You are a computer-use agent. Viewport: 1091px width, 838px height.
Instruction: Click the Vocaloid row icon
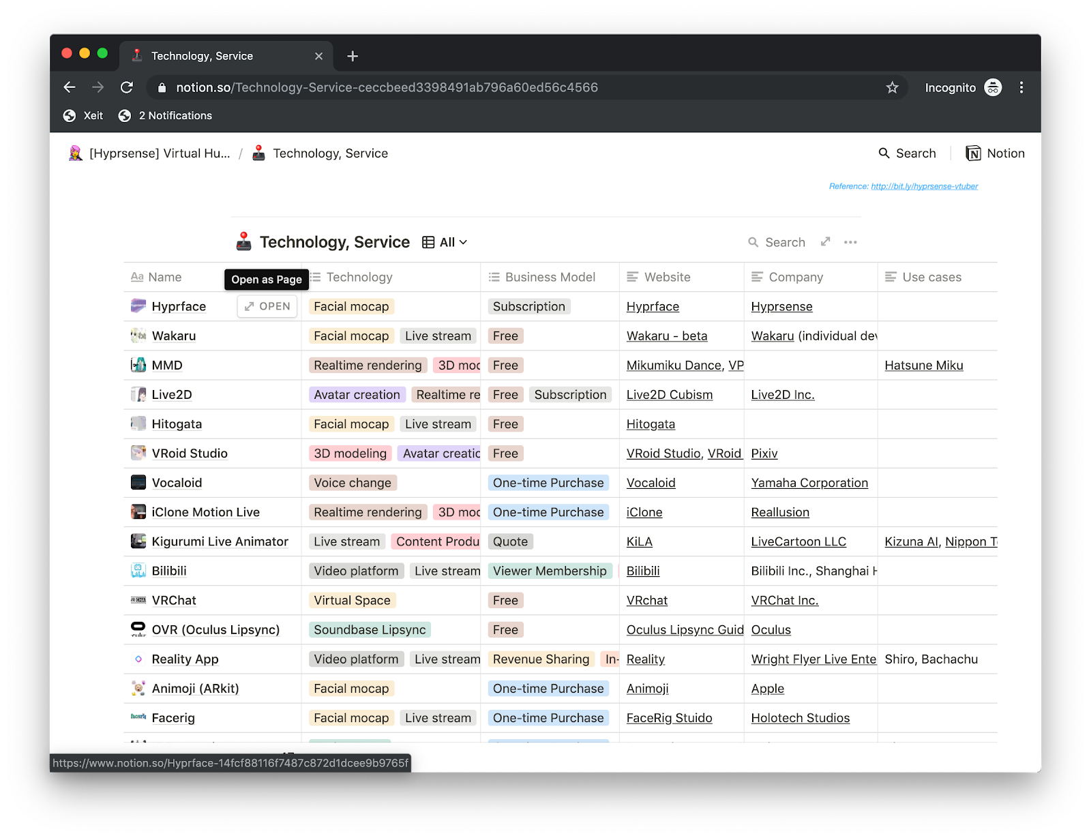coord(138,482)
